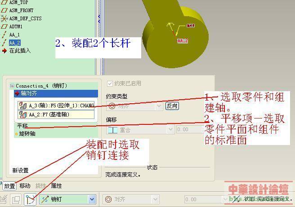The height and width of the screenshot is (207, 295).
Task: Select ASM_TOP datum plane in model tree
Action: click(x=18, y=2)
